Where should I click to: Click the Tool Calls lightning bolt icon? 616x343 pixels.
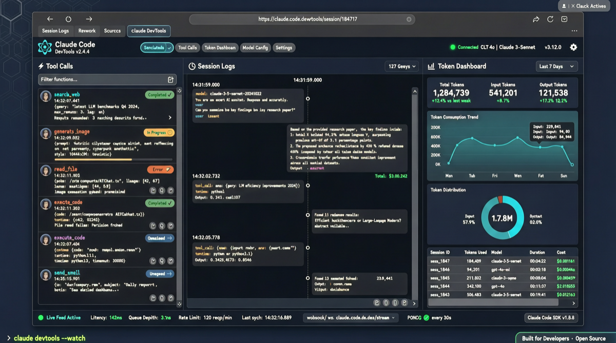[41, 66]
